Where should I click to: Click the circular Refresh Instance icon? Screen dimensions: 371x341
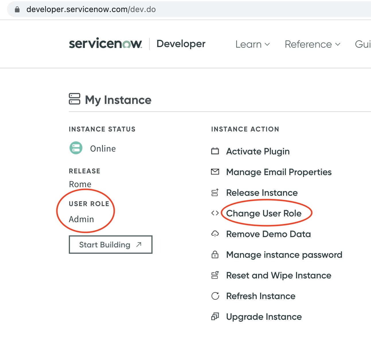[x=215, y=296]
